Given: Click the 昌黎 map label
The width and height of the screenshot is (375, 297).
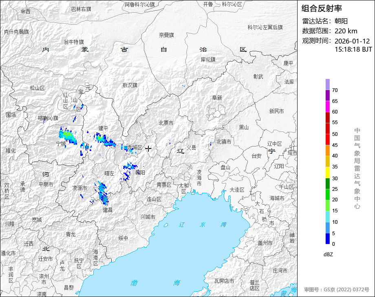Looking at the screenshot, I should click(68, 288).
